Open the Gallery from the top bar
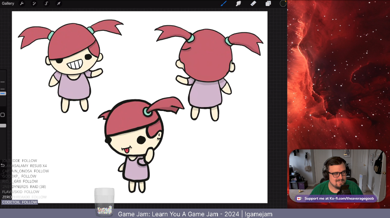The width and height of the screenshot is (390, 218). click(x=8, y=3)
